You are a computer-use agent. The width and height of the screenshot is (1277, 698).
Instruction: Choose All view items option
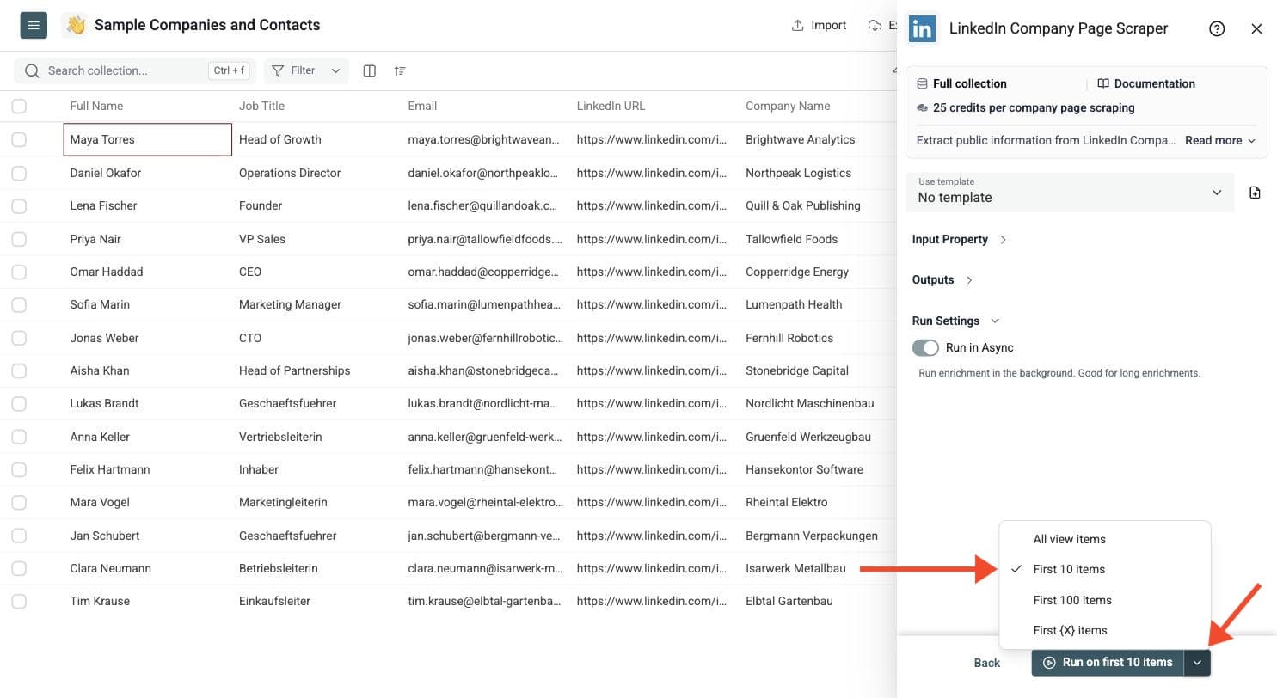tap(1105, 539)
